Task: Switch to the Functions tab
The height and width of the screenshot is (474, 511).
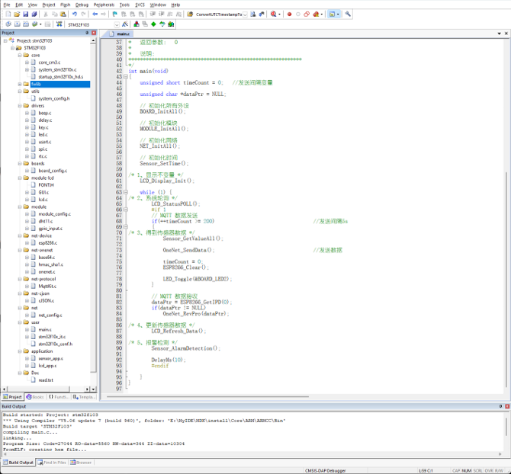Action: tap(59, 397)
